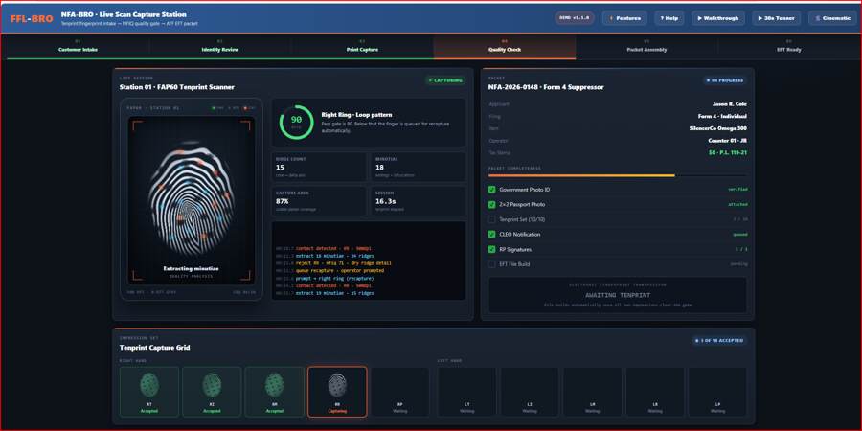
Task: Go to the Print Capture step tab
Action: click(x=362, y=46)
